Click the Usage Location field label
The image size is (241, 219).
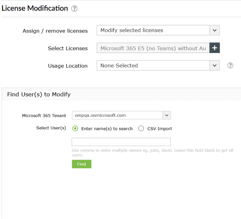[68, 66]
